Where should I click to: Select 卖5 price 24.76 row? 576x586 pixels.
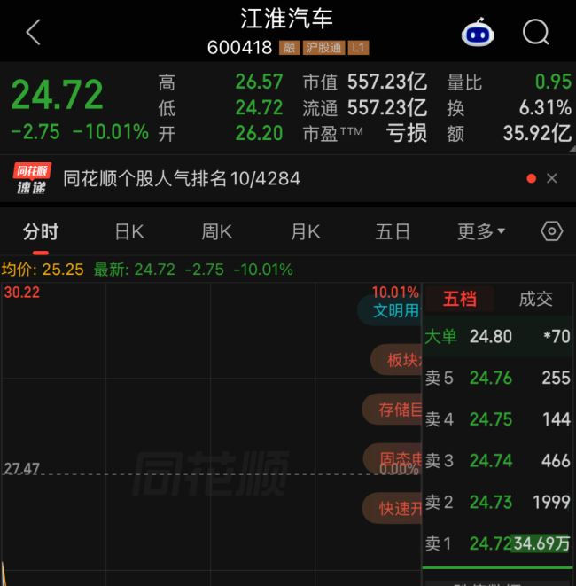[497, 378]
